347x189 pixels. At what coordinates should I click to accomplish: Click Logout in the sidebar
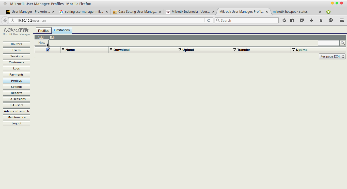16,123
